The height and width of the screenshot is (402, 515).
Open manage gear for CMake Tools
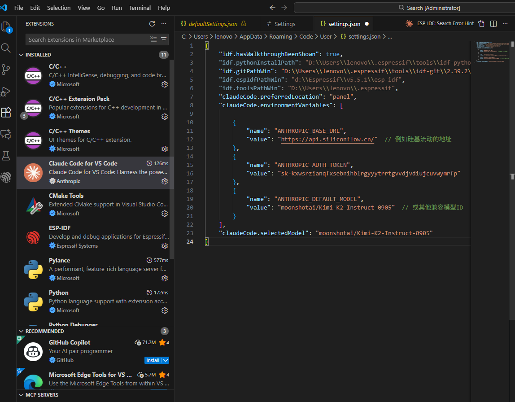tap(165, 214)
